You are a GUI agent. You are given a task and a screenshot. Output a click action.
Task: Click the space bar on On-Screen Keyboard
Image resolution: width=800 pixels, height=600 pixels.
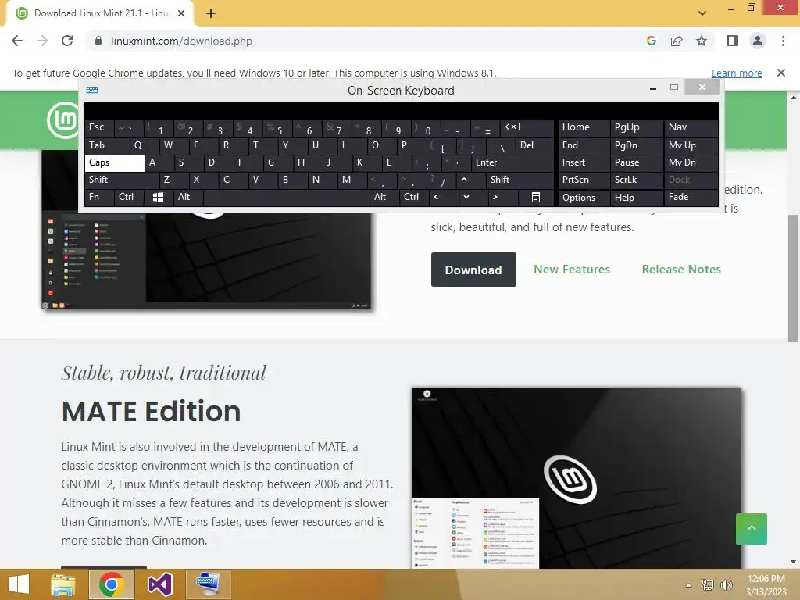pos(286,197)
